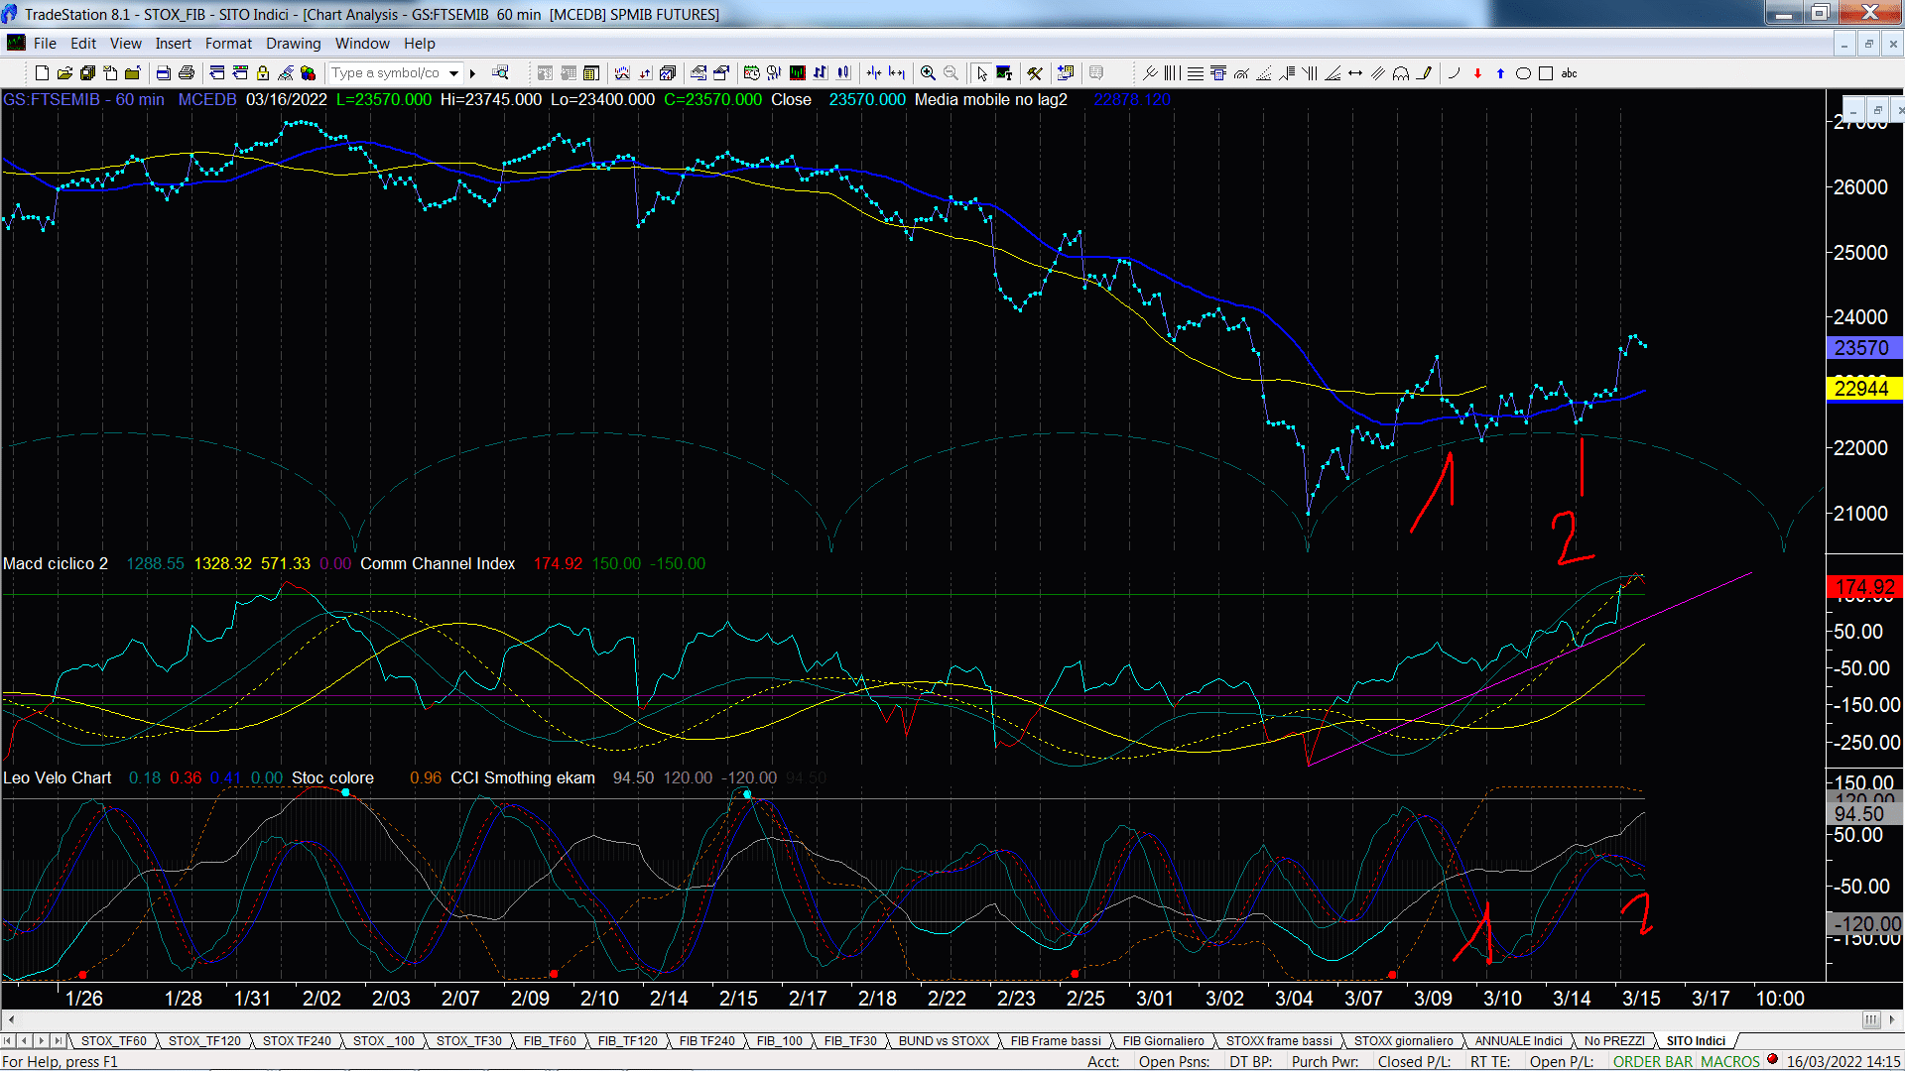Click the Print icon
The width and height of the screenshot is (1905, 1071).
pos(186,73)
